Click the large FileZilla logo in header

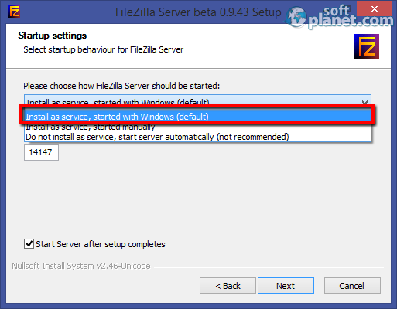[x=367, y=46]
